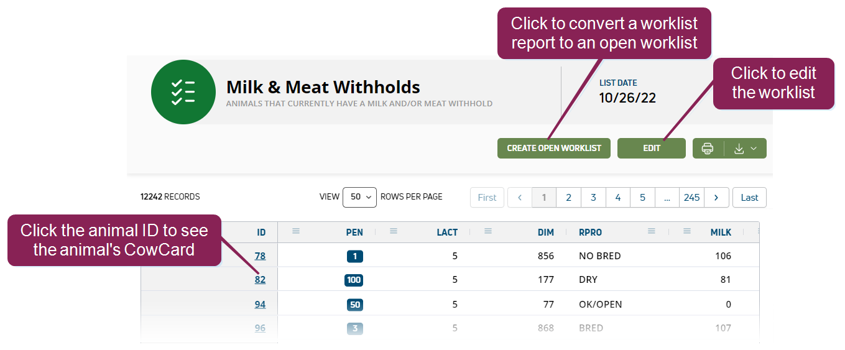This screenshot has width=845, height=350.
Task: Expand the rows per page dropdown
Action: (359, 197)
